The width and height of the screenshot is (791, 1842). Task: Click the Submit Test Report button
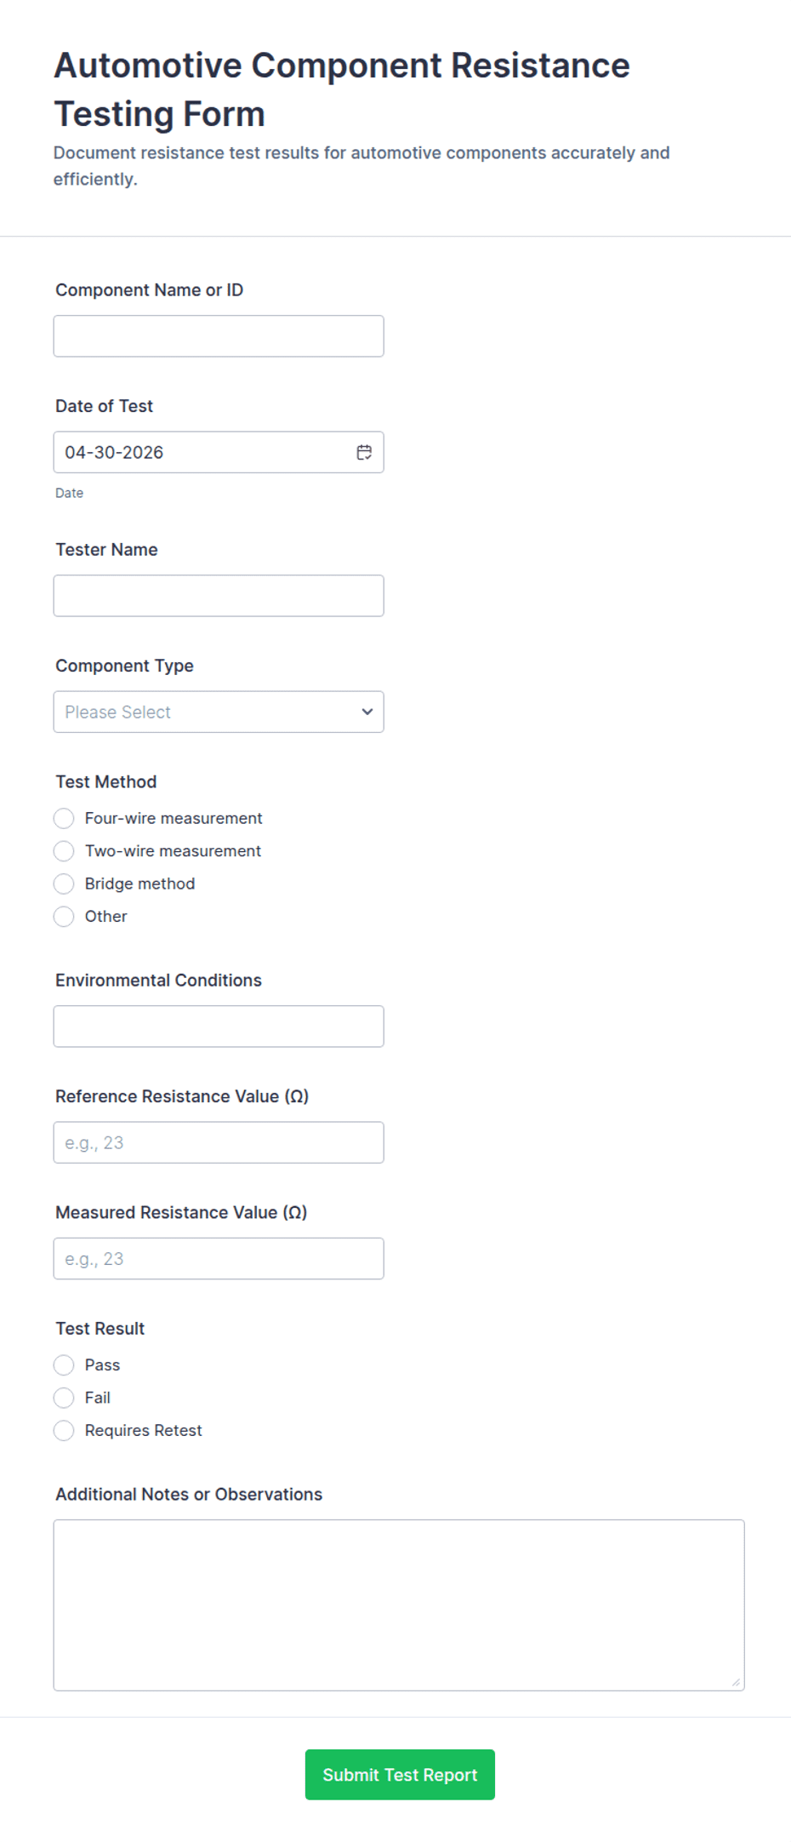coord(400,1775)
